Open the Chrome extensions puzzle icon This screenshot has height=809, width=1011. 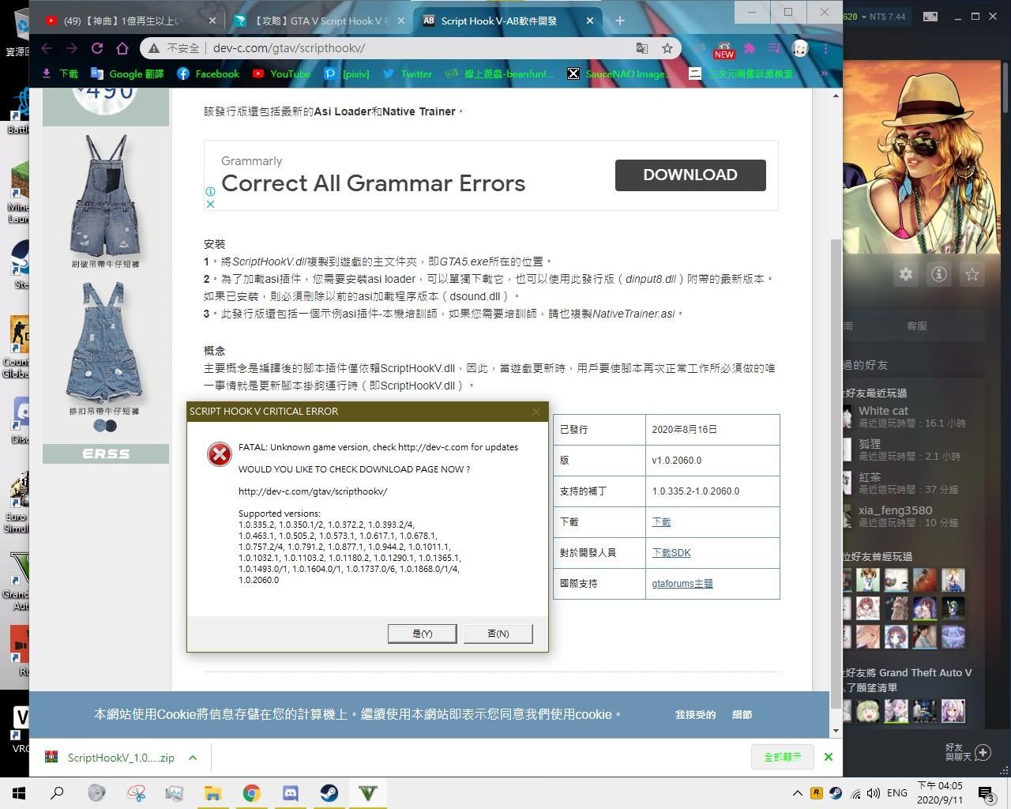[x=750, y=48]
